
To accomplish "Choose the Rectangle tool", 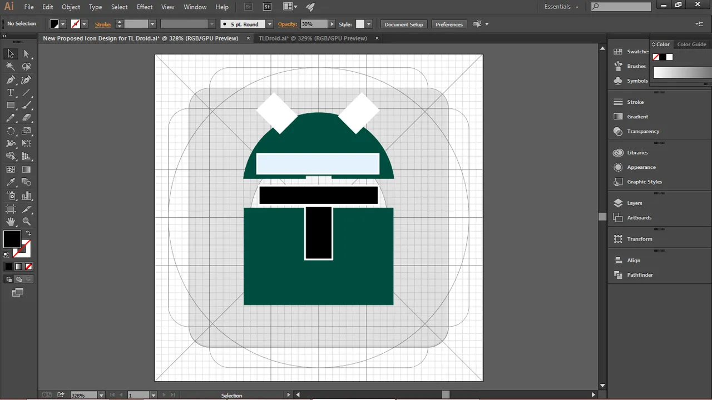I will (11, 105).
